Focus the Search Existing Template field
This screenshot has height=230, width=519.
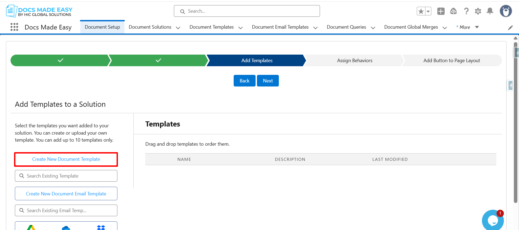pos(66,176)
